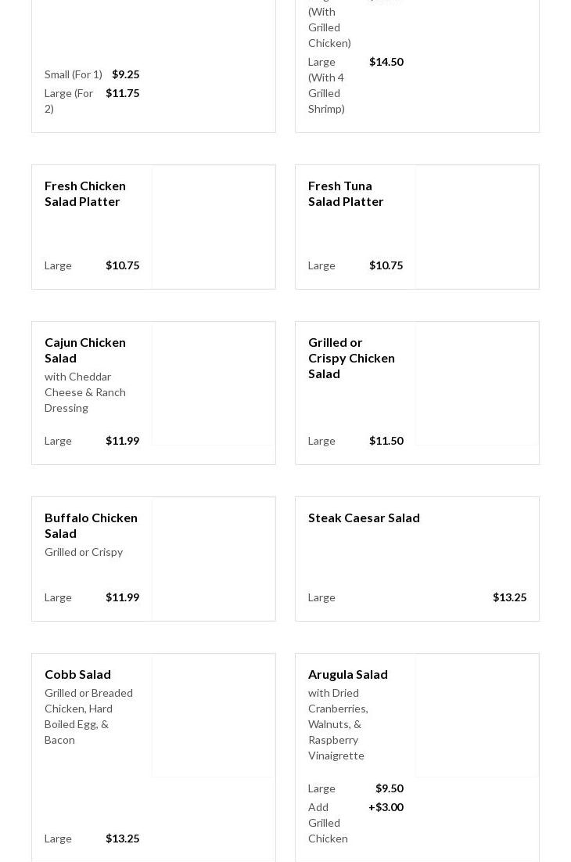Click the Arugula Salad title
The width and height of the screenshot is (571, 862).
click(347, 674)
